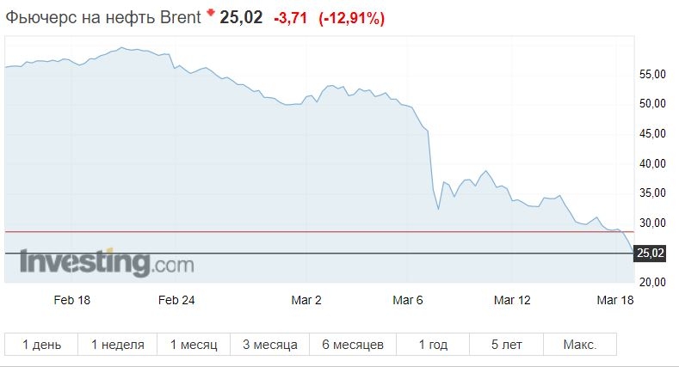Switch chart to "1 неделя" range

click(x=117, y=345)
